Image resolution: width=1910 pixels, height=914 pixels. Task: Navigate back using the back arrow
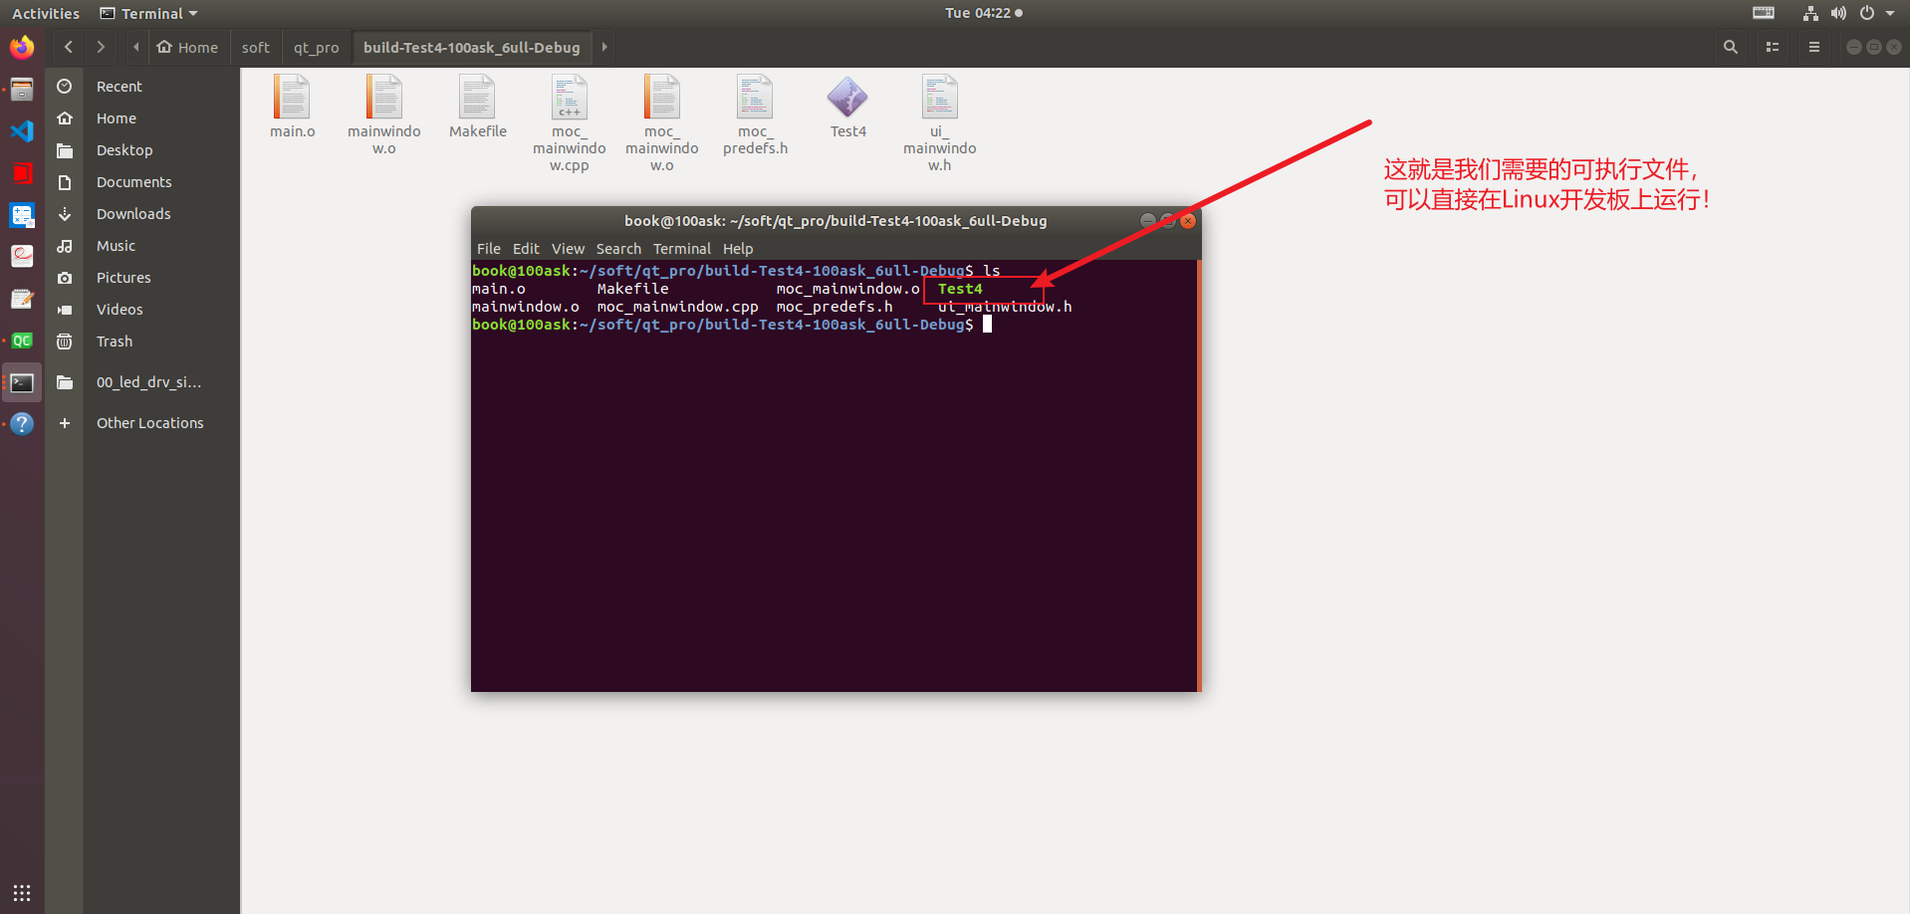click(68, 47)
